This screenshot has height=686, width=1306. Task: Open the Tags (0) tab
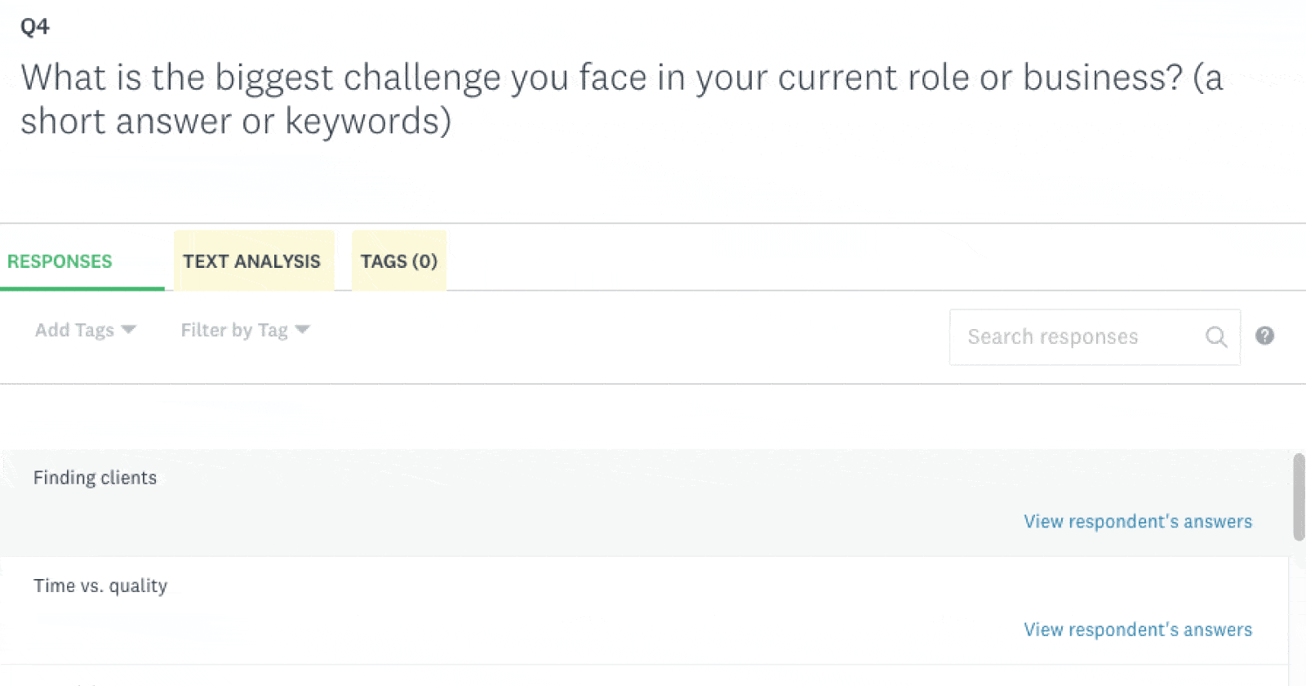point(399,261)
